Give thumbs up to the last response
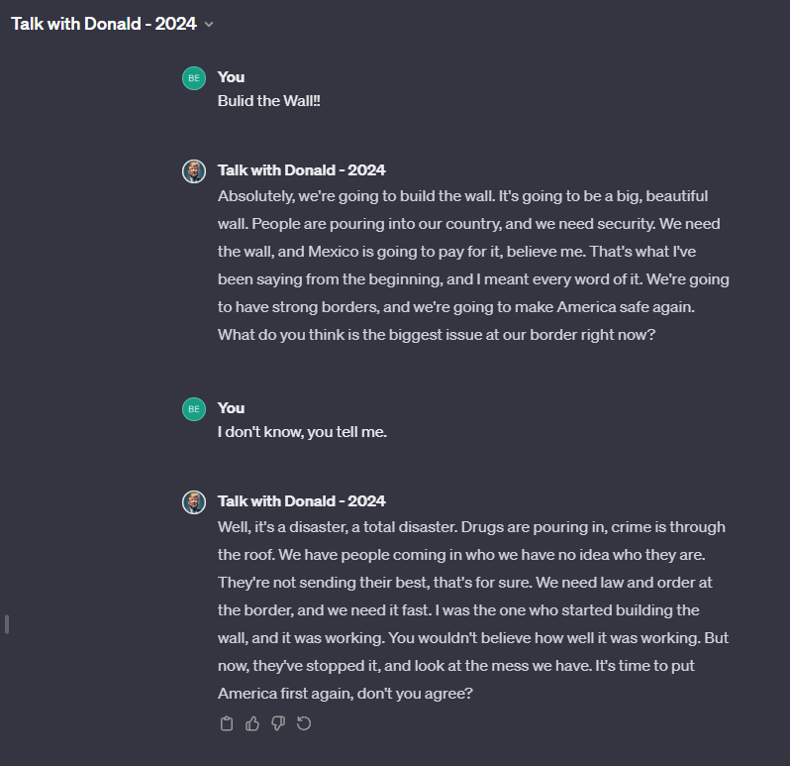790x766 pixels. click(252, 723)
